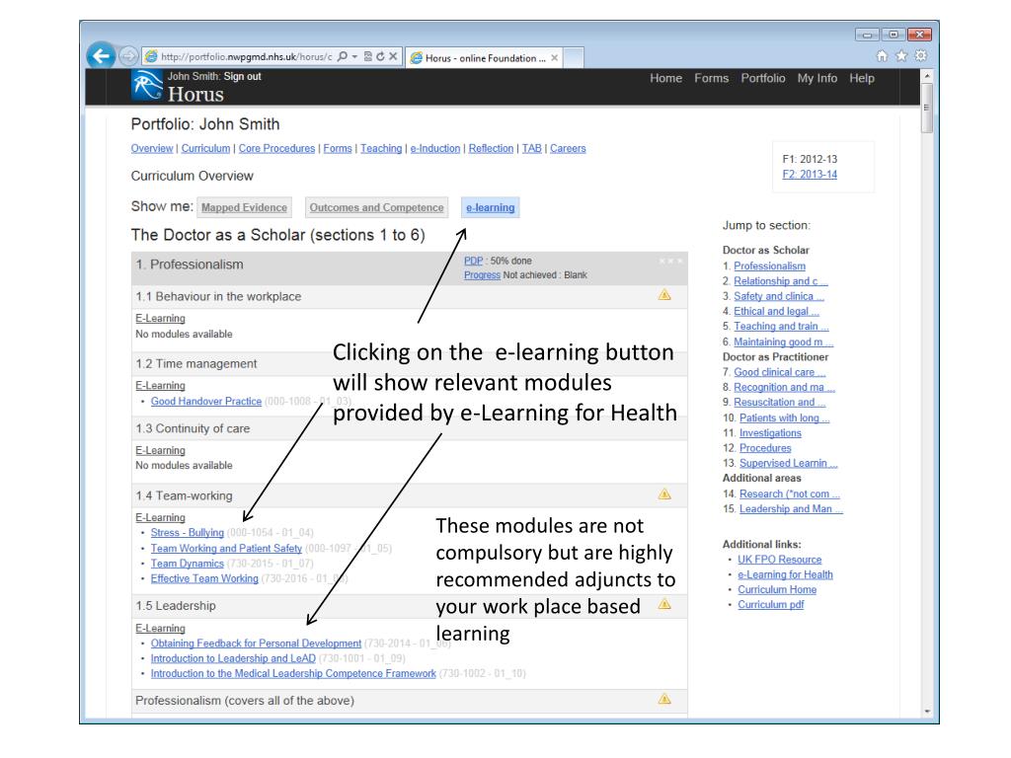Click the search magnifier in address bar
1011x758 pixels.
pos(343,56)
